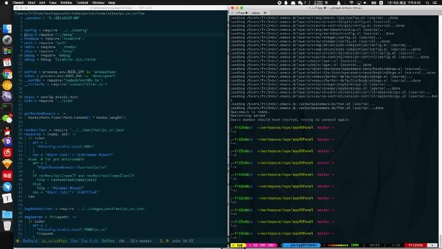442x249 pixels.
Task: Click the Default label in Emacs mode line
Action: 30,241
